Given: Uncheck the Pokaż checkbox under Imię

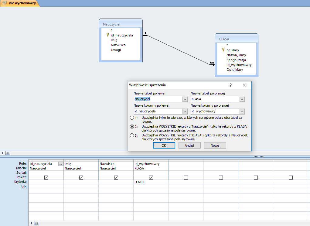Looking at the screenshot, I should (x=81, y=177).
